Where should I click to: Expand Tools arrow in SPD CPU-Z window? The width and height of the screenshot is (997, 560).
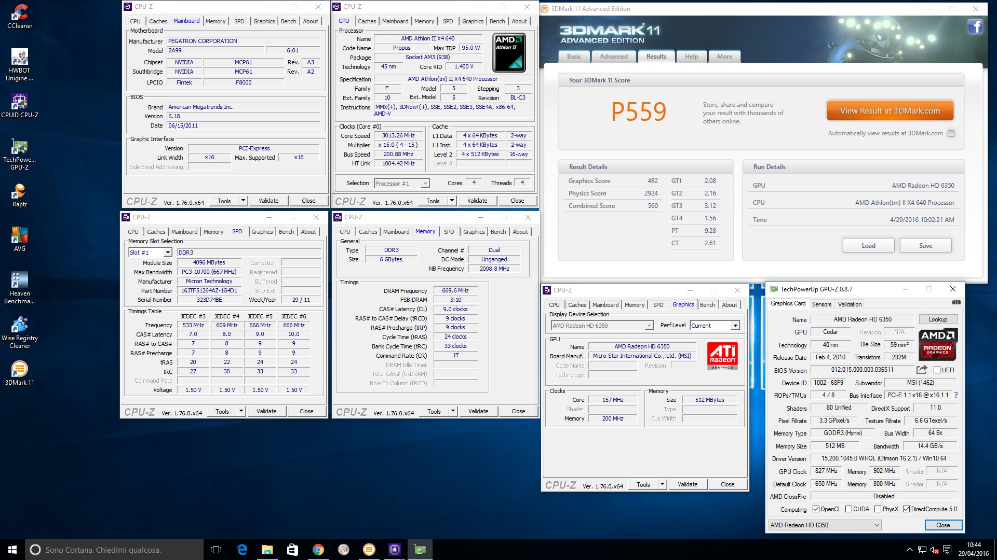[240, 411]
